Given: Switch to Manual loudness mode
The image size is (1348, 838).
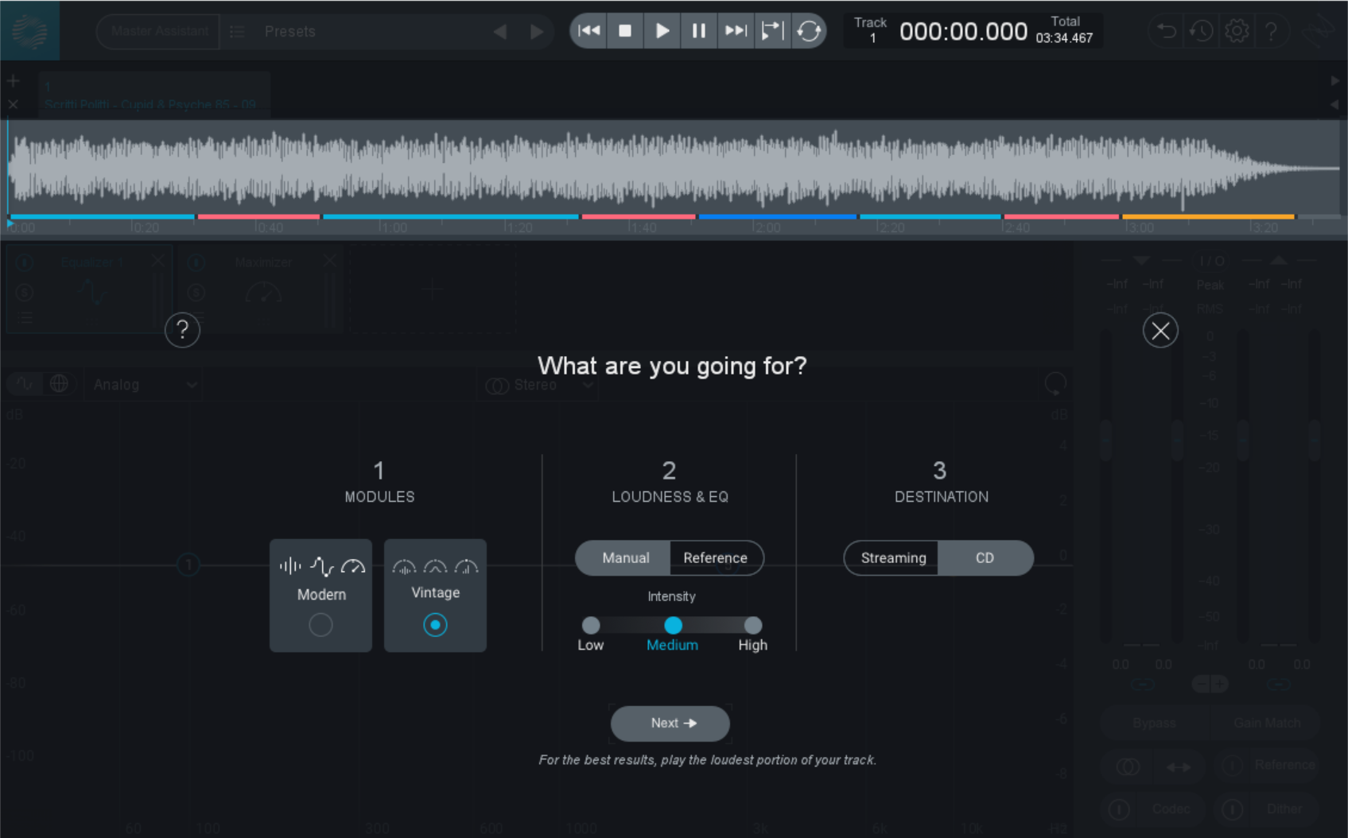Looking at the screenshot, I should click(x=625, y=558).
